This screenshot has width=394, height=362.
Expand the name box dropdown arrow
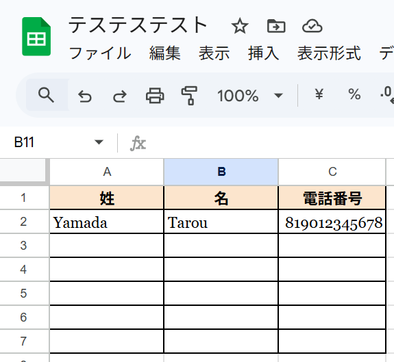[99, 142]
